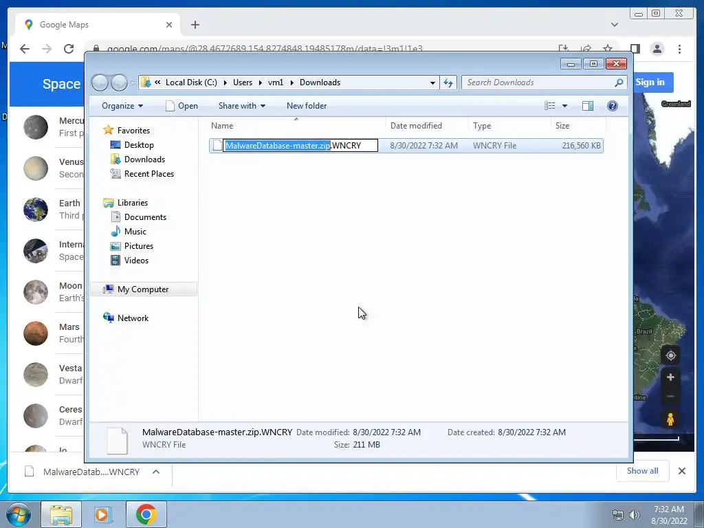This screenshot has height=528, width=704.
Task: Refresh the Downloads folder in address bar
Action: point(448,82)
